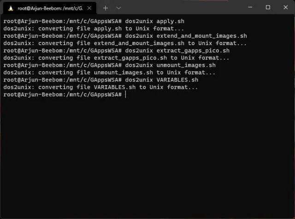295x219 pixels.
Task: Click the 'converting file extend_and_mount_images.sh' output line
Action: tap(124, 43)
